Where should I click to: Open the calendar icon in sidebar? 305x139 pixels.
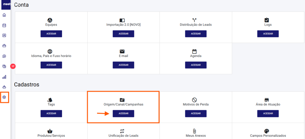4,25
